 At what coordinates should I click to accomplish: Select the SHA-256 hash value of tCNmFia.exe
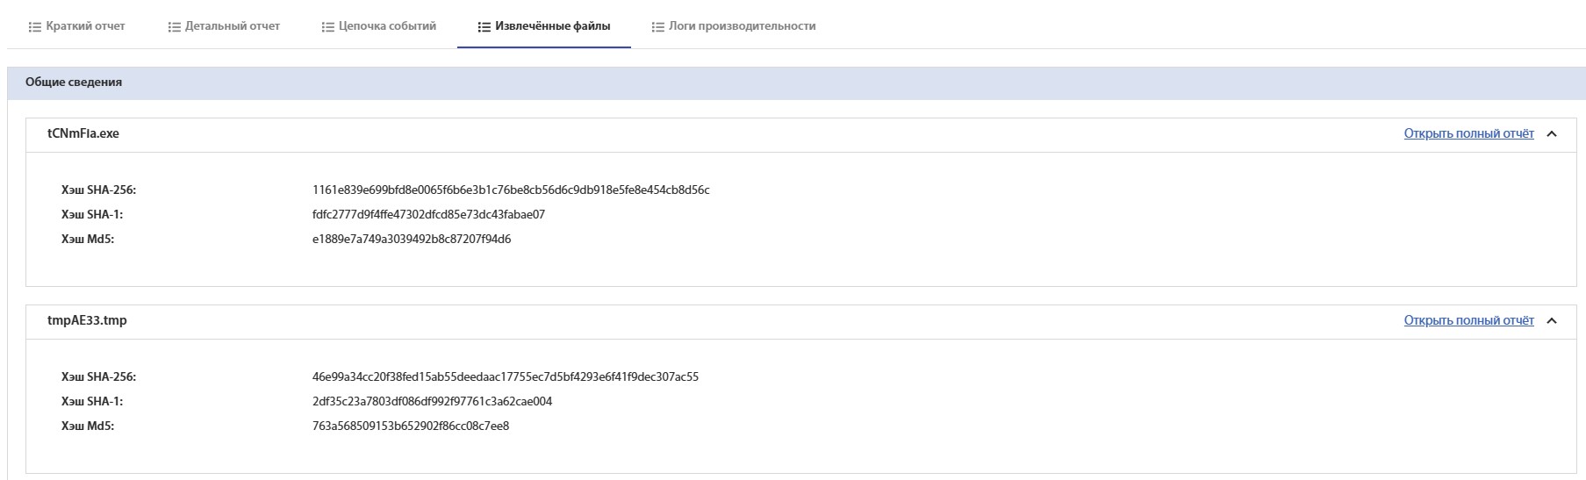511,190
